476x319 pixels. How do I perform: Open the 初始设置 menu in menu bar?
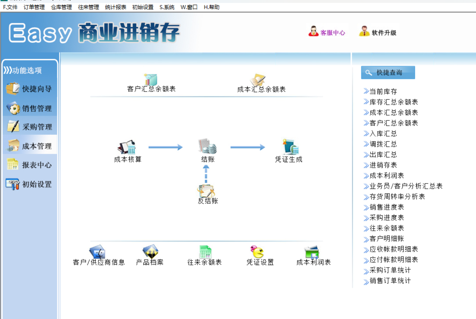coord(143,7)
